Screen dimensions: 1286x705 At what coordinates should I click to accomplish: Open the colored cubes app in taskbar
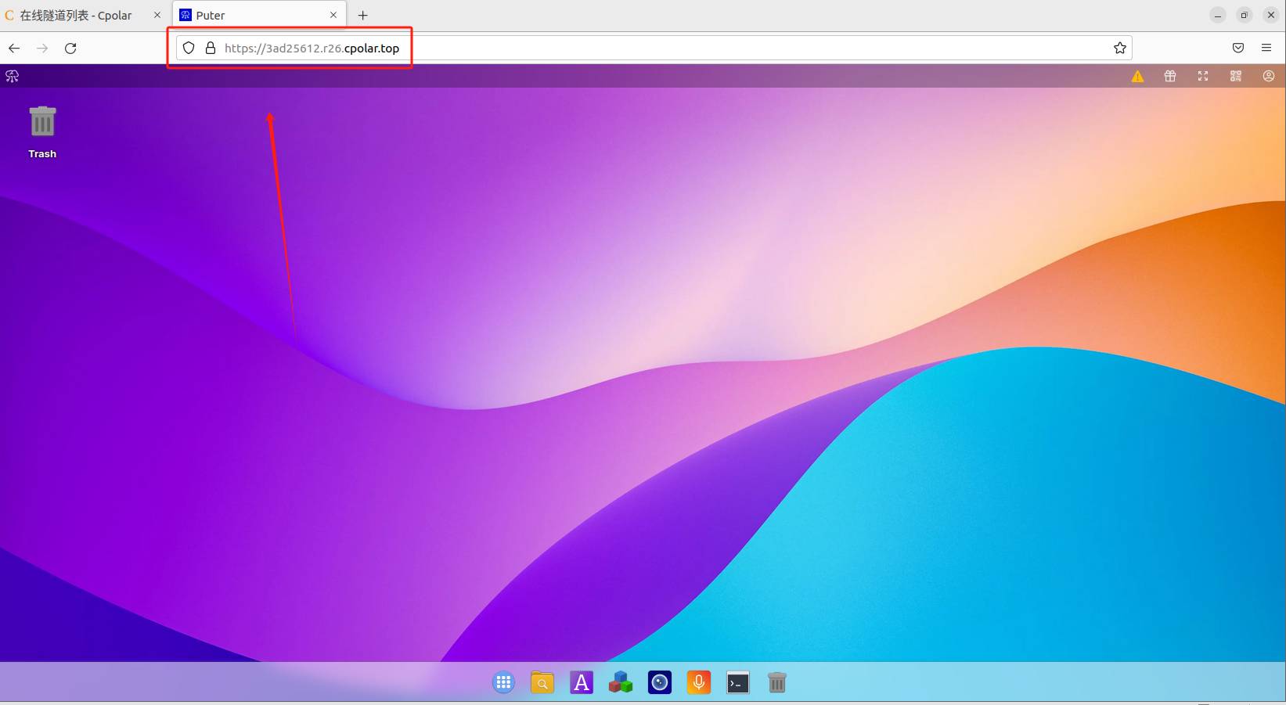coord(621,682)
